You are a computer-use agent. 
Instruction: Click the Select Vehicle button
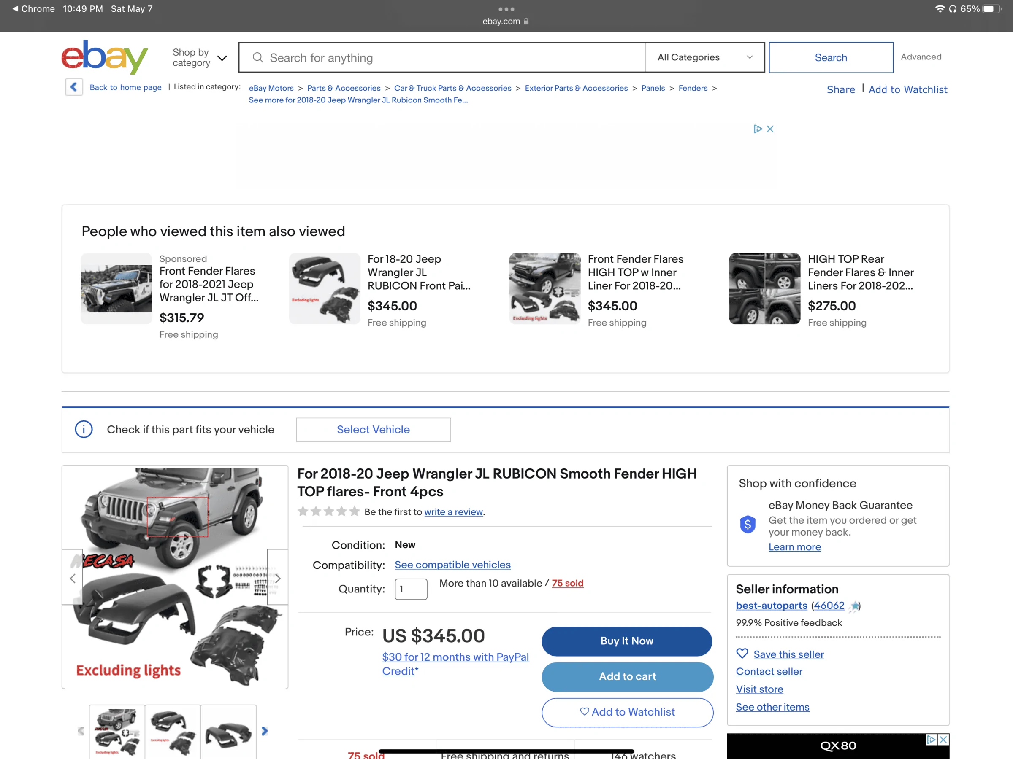(373, 430)
